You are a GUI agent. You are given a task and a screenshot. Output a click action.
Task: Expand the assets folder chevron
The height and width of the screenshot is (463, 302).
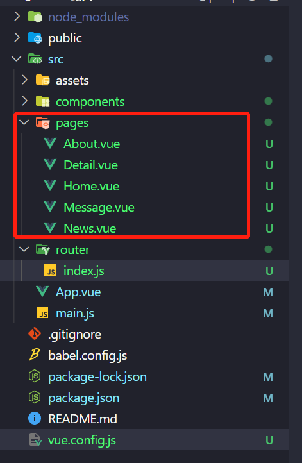(25, 80)
